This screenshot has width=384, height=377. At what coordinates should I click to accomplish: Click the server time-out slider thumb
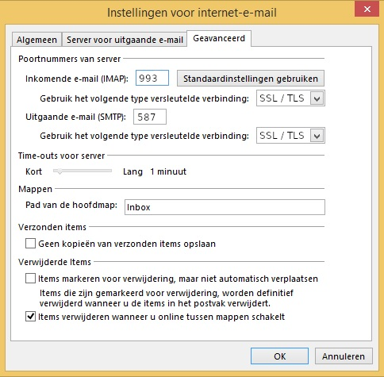point(60,171)
